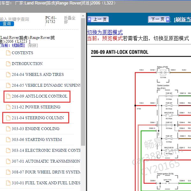
Task: Click the page icon beside CONTENTS
Action: tap(8, 53)
